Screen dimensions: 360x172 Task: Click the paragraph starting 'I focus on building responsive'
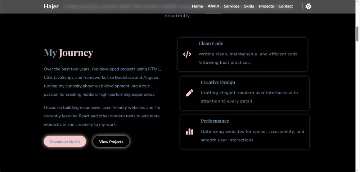point(102,116)
